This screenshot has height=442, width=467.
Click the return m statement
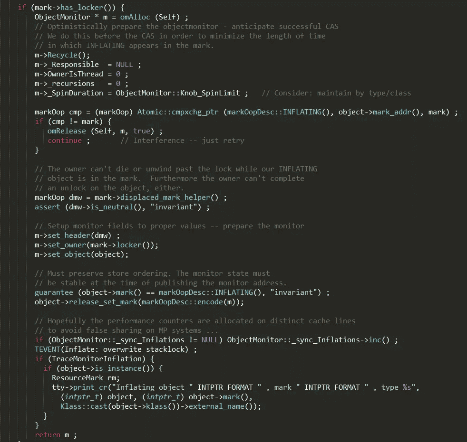click(55, 435)
